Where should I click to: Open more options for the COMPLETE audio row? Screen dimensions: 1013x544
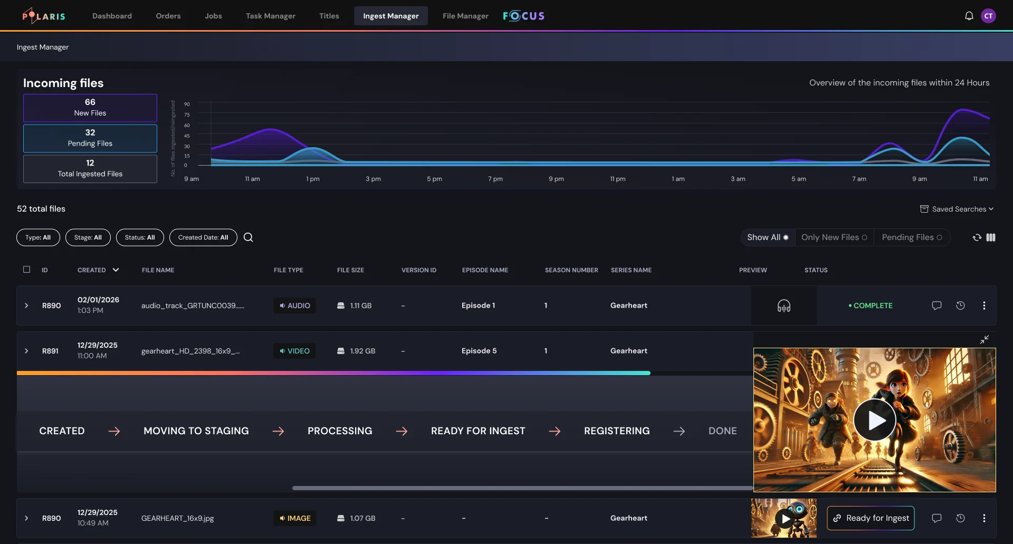tap(984, 306)
